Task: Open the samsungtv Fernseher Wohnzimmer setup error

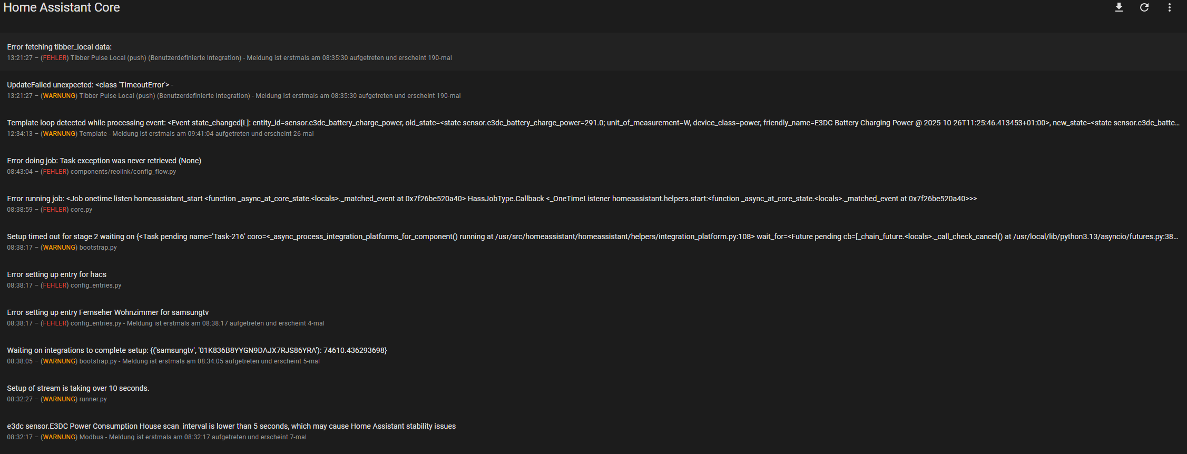Action: click(x=107, y=312)
